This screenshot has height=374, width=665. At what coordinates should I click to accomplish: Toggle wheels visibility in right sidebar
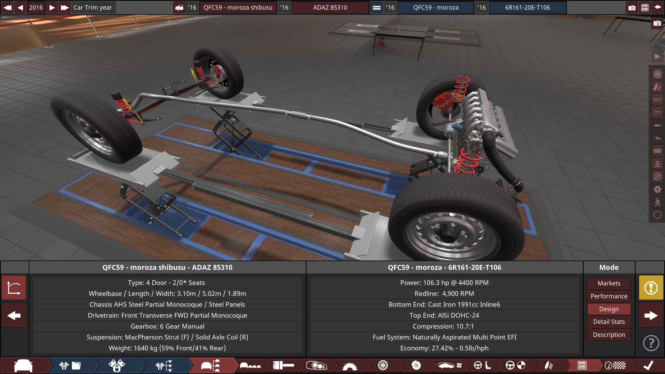tap(657, 74)
